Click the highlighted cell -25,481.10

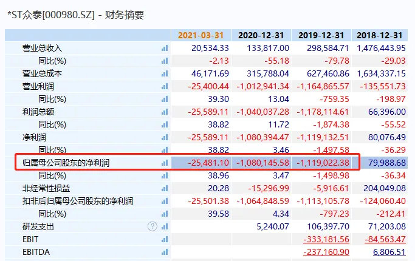click(208, 163)
